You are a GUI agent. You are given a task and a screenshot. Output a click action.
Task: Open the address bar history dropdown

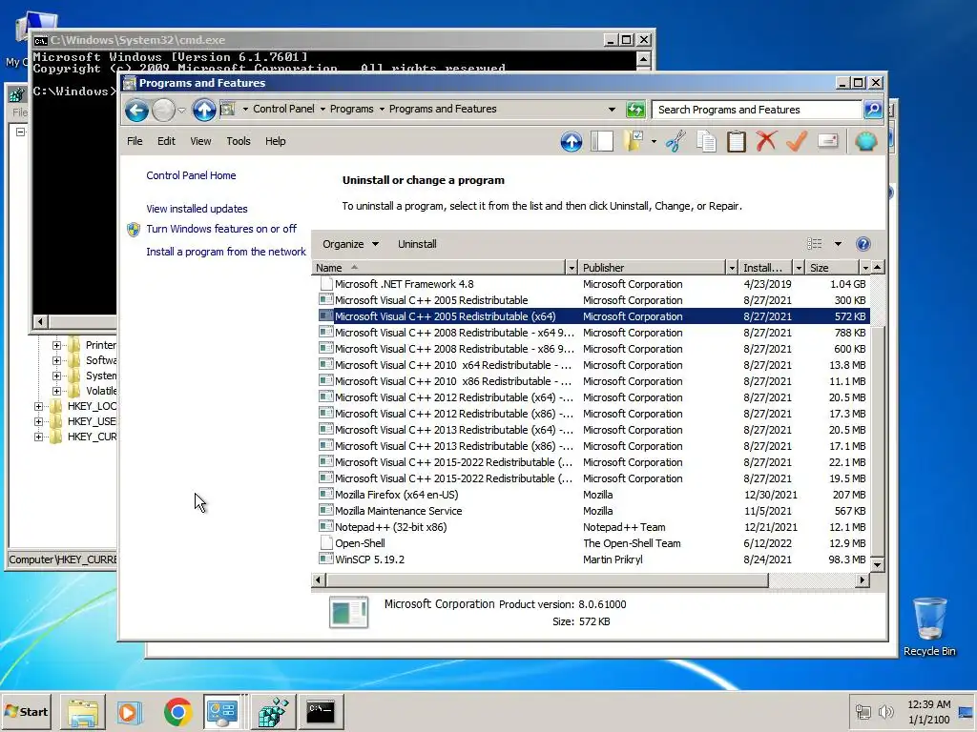click(x=612, y=110)
